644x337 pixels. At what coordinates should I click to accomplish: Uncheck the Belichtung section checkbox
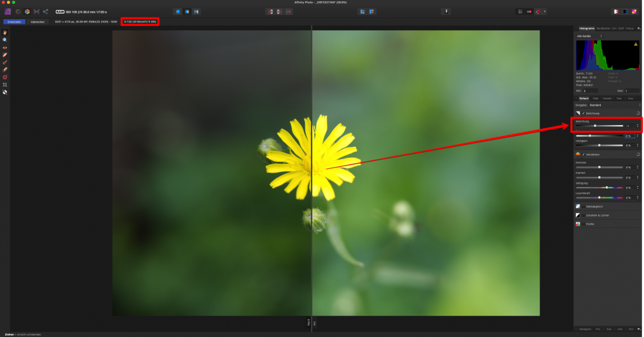coord(583,113)
